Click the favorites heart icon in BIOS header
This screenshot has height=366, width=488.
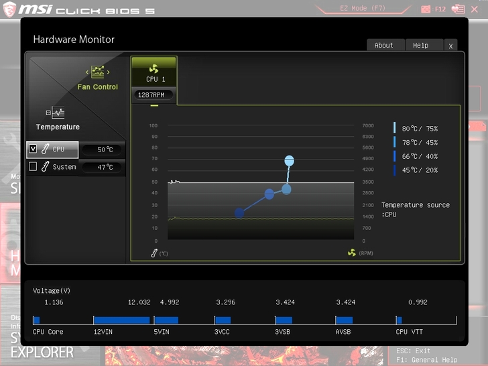click(458, 9)
